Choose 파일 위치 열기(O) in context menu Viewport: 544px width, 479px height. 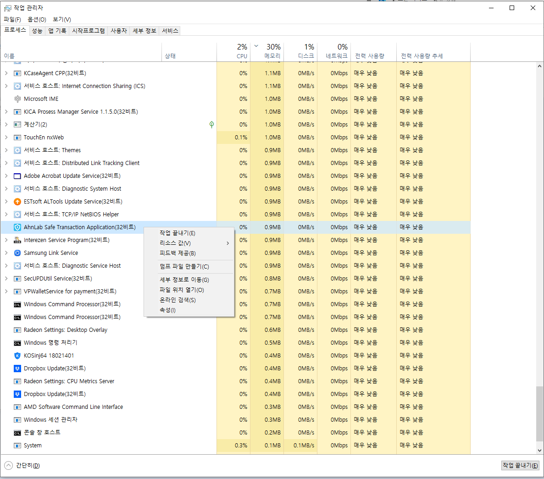tap(189, 290)
